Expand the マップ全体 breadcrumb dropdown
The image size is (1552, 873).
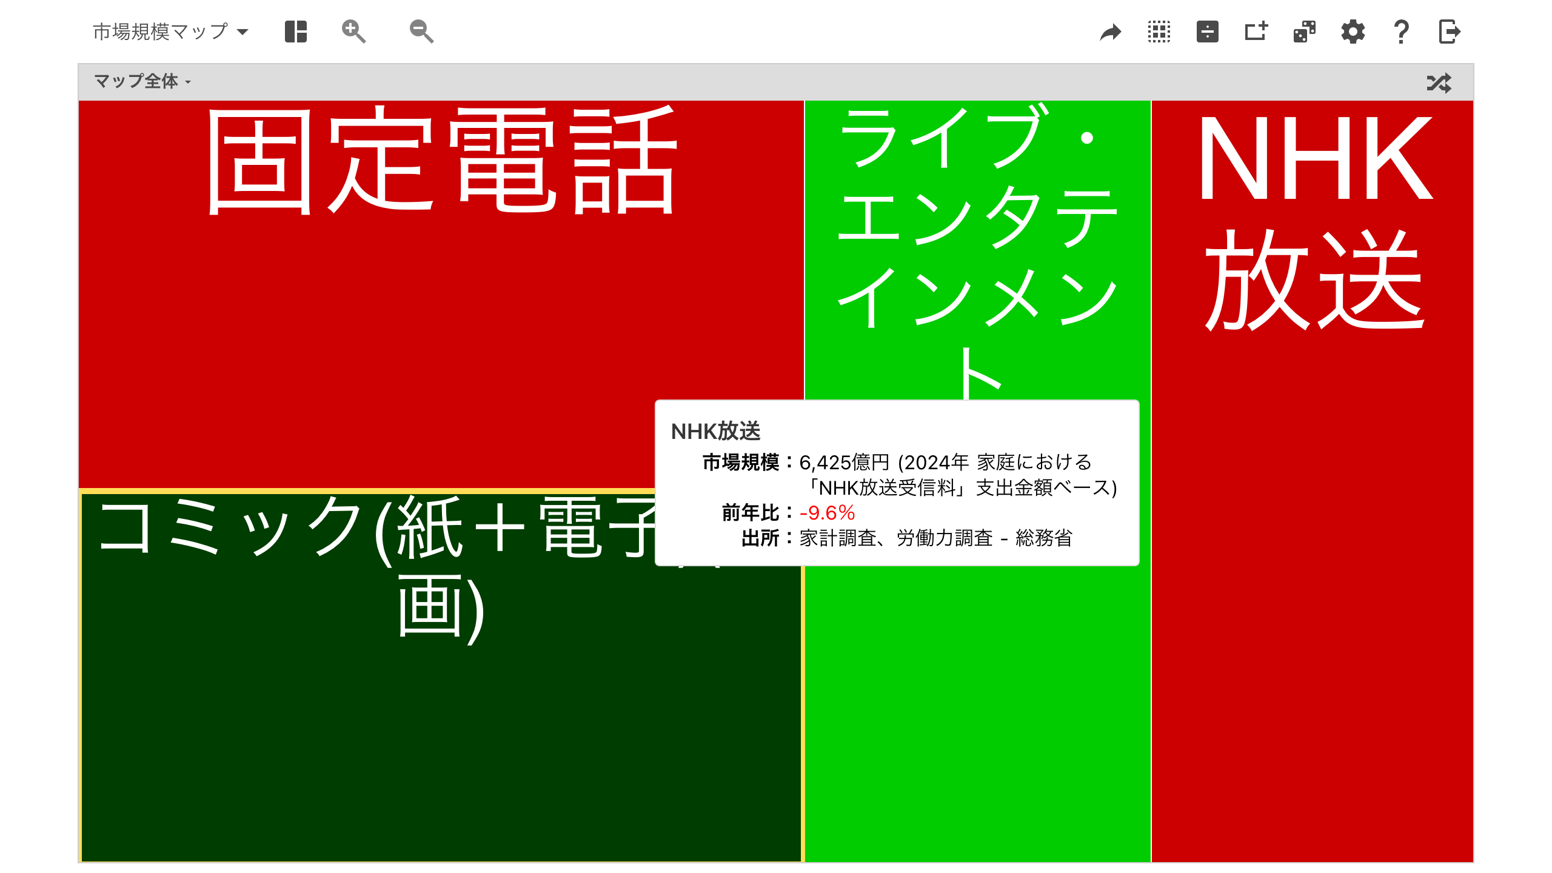(x=142, y=81)
